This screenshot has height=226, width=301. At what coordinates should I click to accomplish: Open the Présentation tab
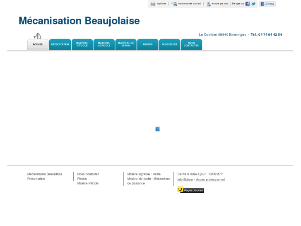[60, 45]
